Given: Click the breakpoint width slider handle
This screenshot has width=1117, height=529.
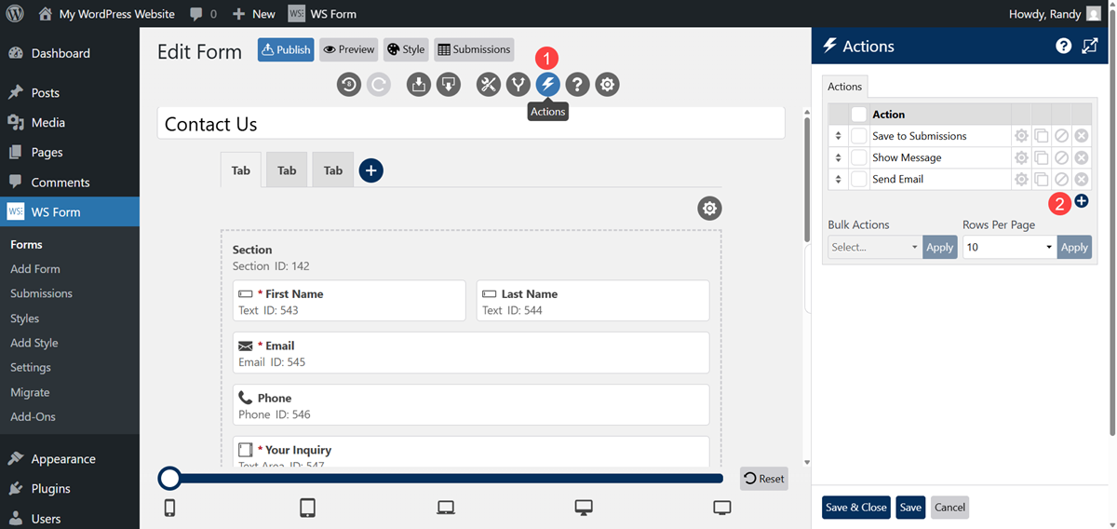Looking at the screenshot, I should (x=169, y=478).
